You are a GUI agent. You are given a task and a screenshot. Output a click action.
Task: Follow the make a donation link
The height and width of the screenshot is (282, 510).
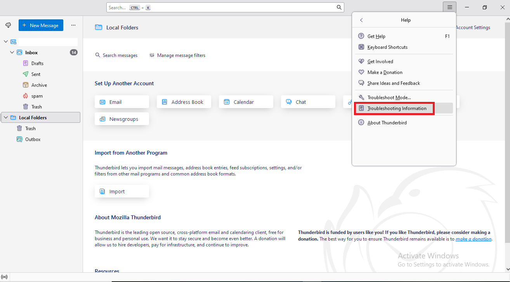point(474,239)
